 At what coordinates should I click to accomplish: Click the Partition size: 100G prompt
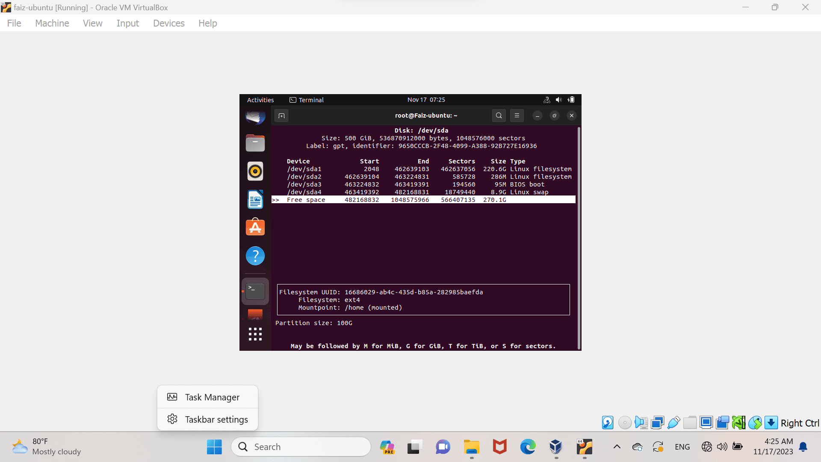pyautogui.click(x=314, y=323)
